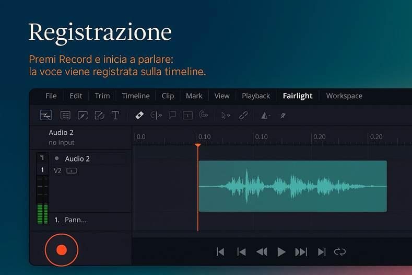
Task: Click the green audio level meter
Action: tap(42, 214)
